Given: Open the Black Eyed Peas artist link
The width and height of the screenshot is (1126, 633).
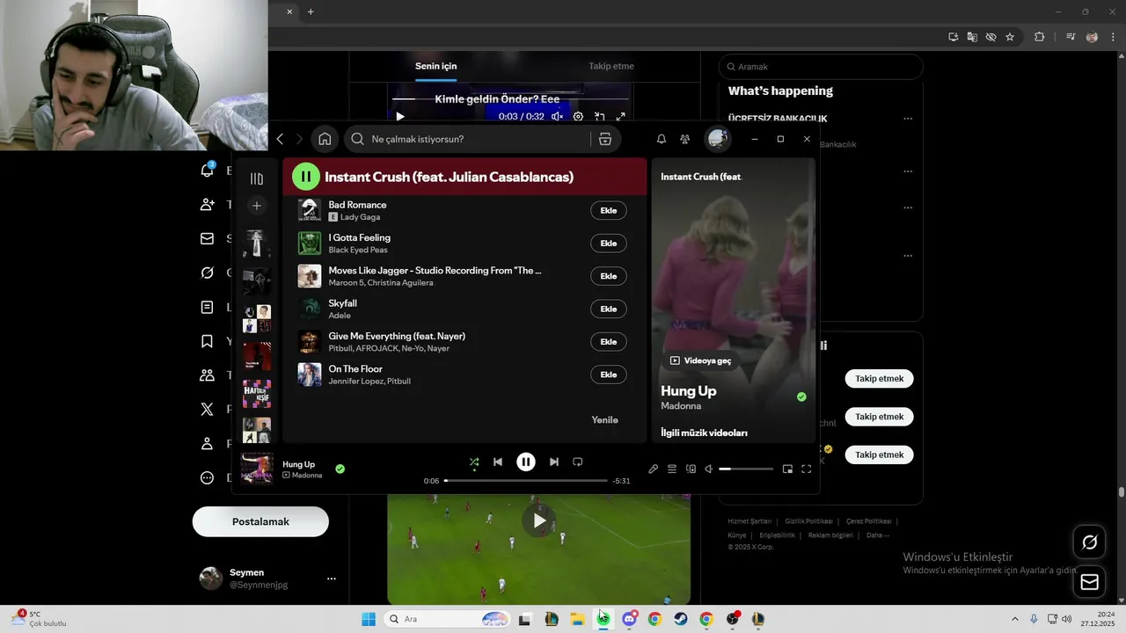Looking at the screenshot, I should tap(358, 250).
